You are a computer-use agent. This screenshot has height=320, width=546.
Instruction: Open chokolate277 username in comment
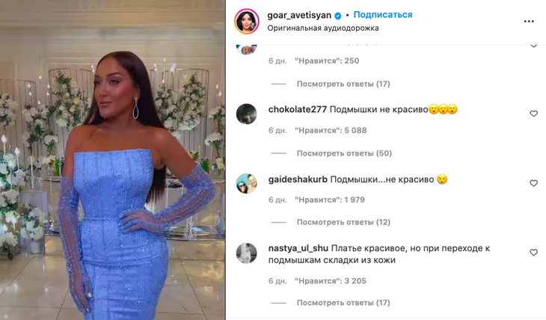point(298,109)
